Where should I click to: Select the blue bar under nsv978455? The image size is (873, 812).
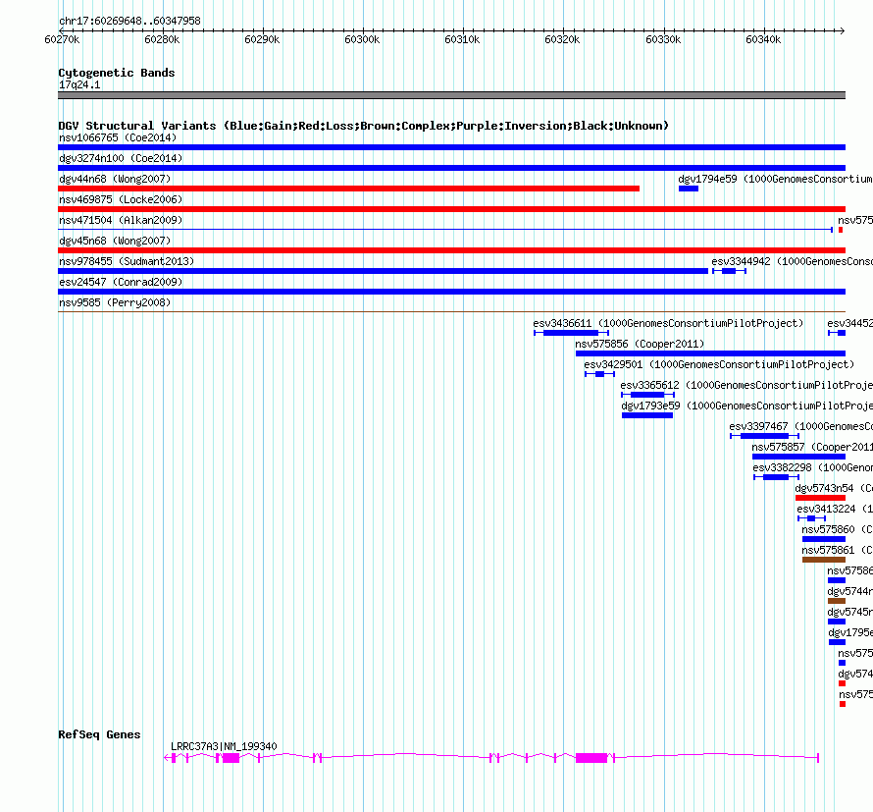coord(384,271)
